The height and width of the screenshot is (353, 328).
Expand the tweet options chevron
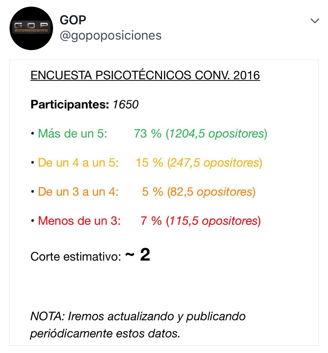coord(314,21)
